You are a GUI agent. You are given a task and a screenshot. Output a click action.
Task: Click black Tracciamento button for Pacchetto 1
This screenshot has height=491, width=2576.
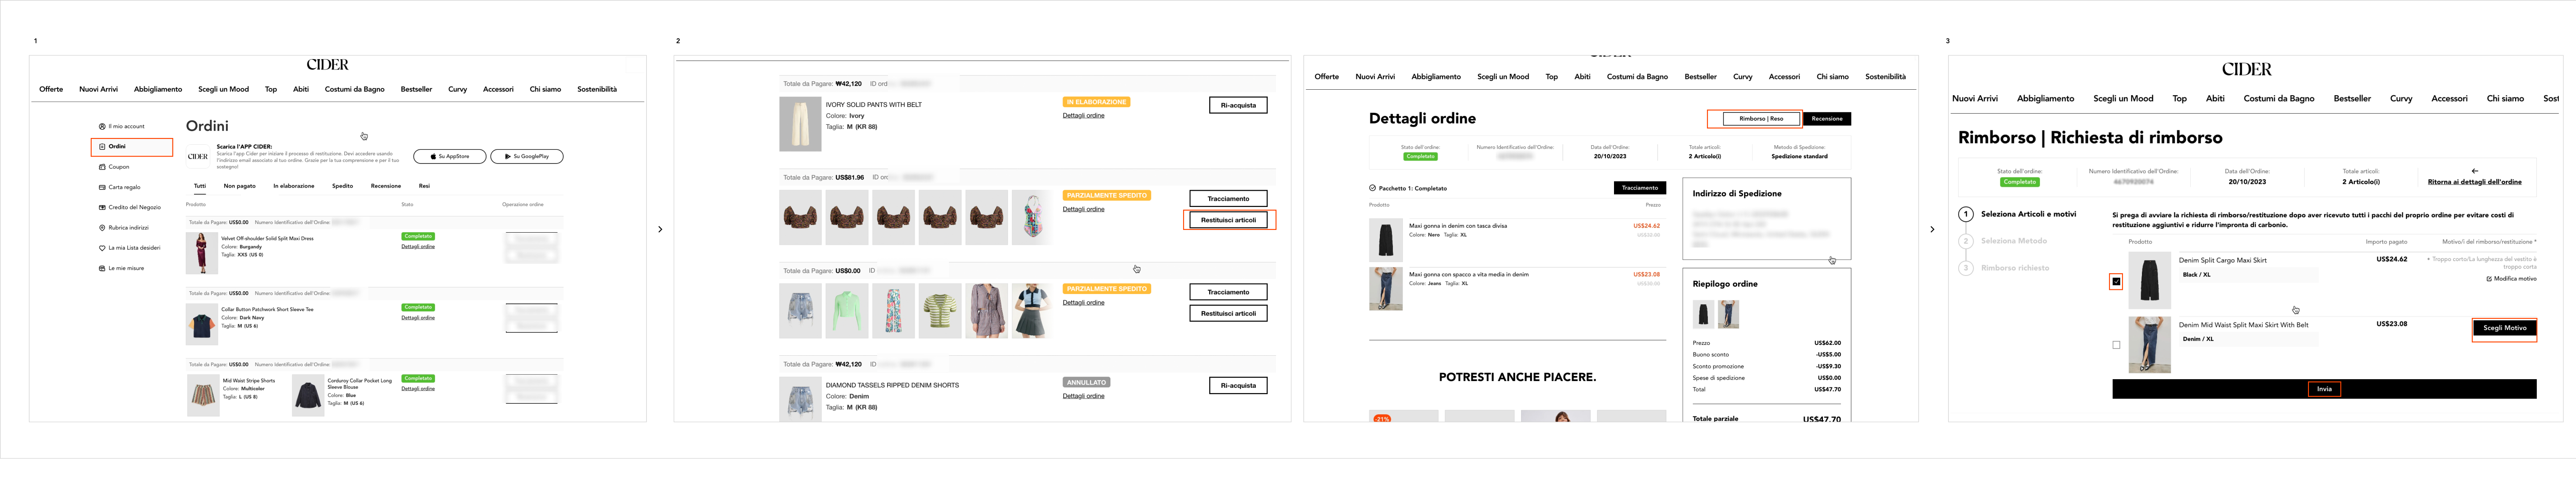coord(1640,187)
